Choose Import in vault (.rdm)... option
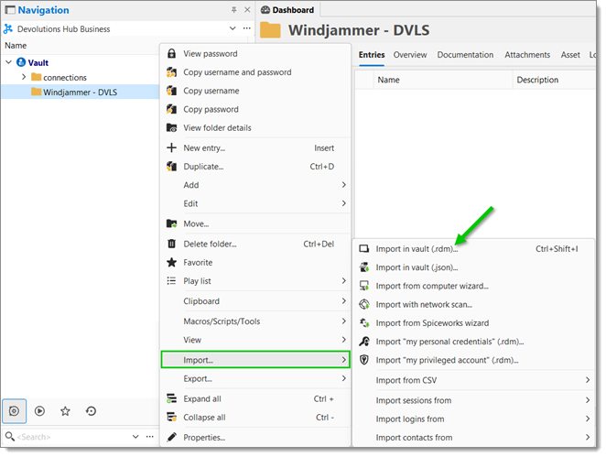606x457 pixels. pyautogui.click(x=474, y=248)
